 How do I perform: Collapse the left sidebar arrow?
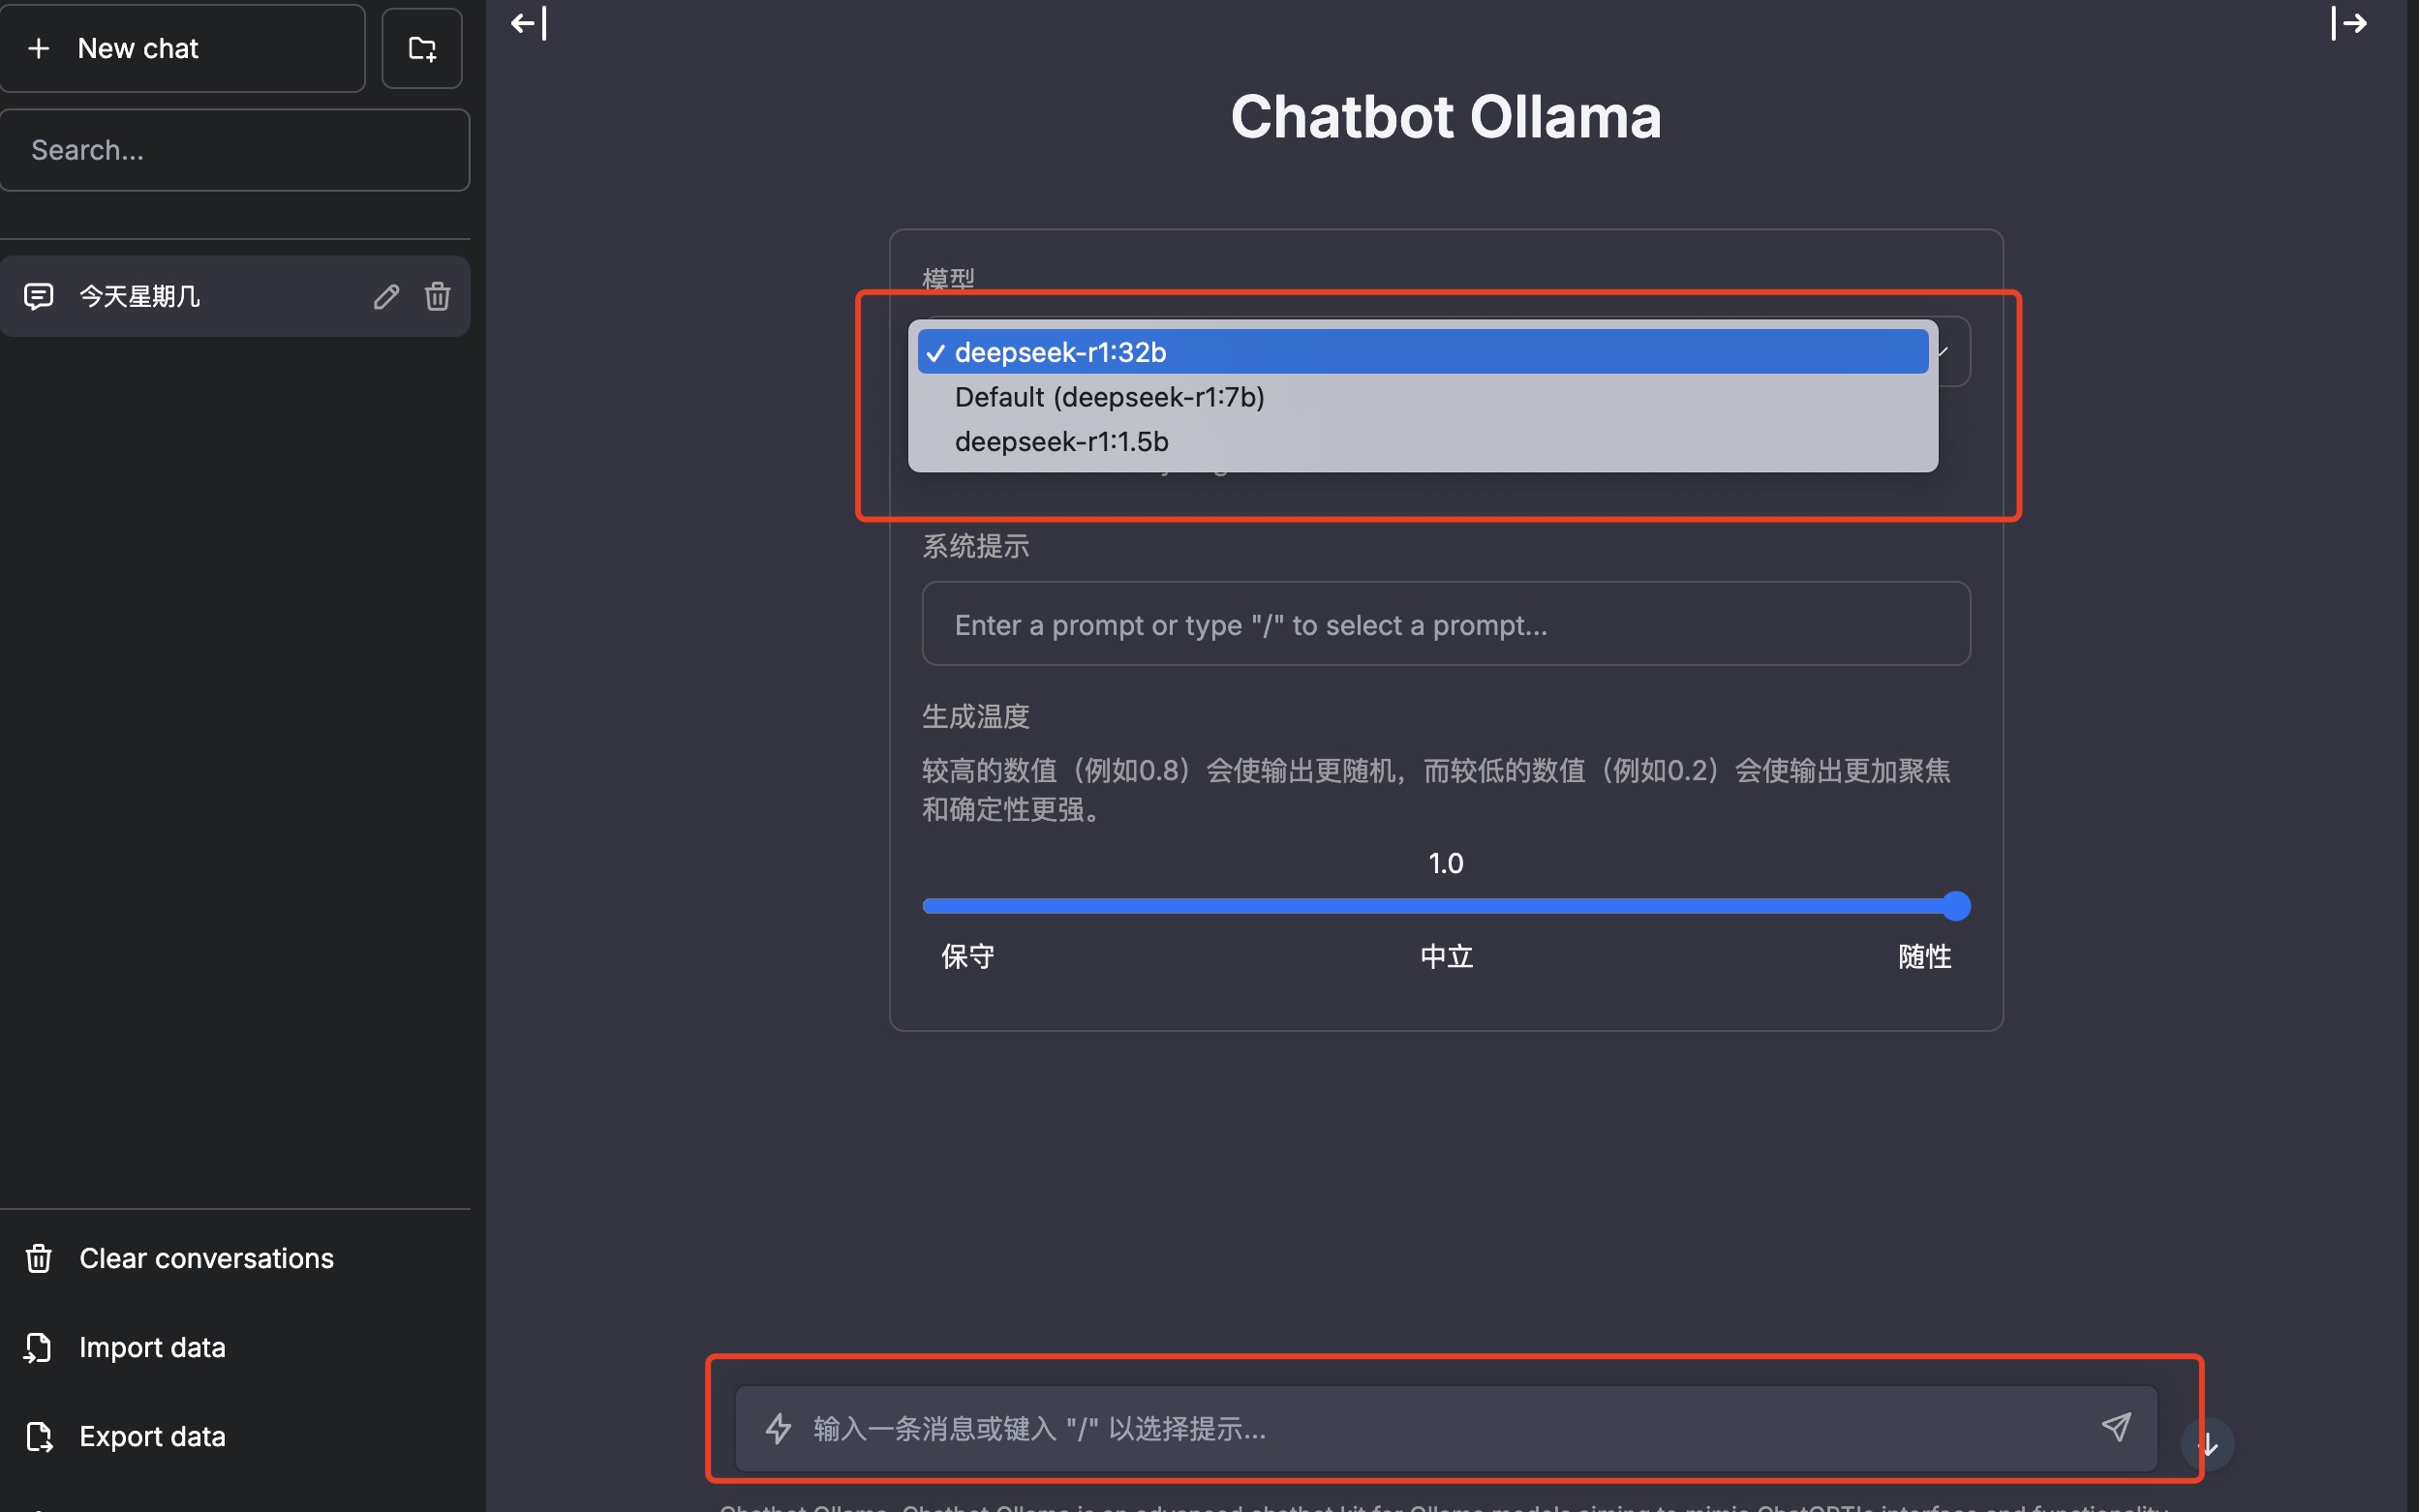pos(528,22)
